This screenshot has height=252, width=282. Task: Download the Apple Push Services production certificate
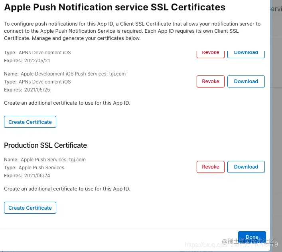point(246,167)
